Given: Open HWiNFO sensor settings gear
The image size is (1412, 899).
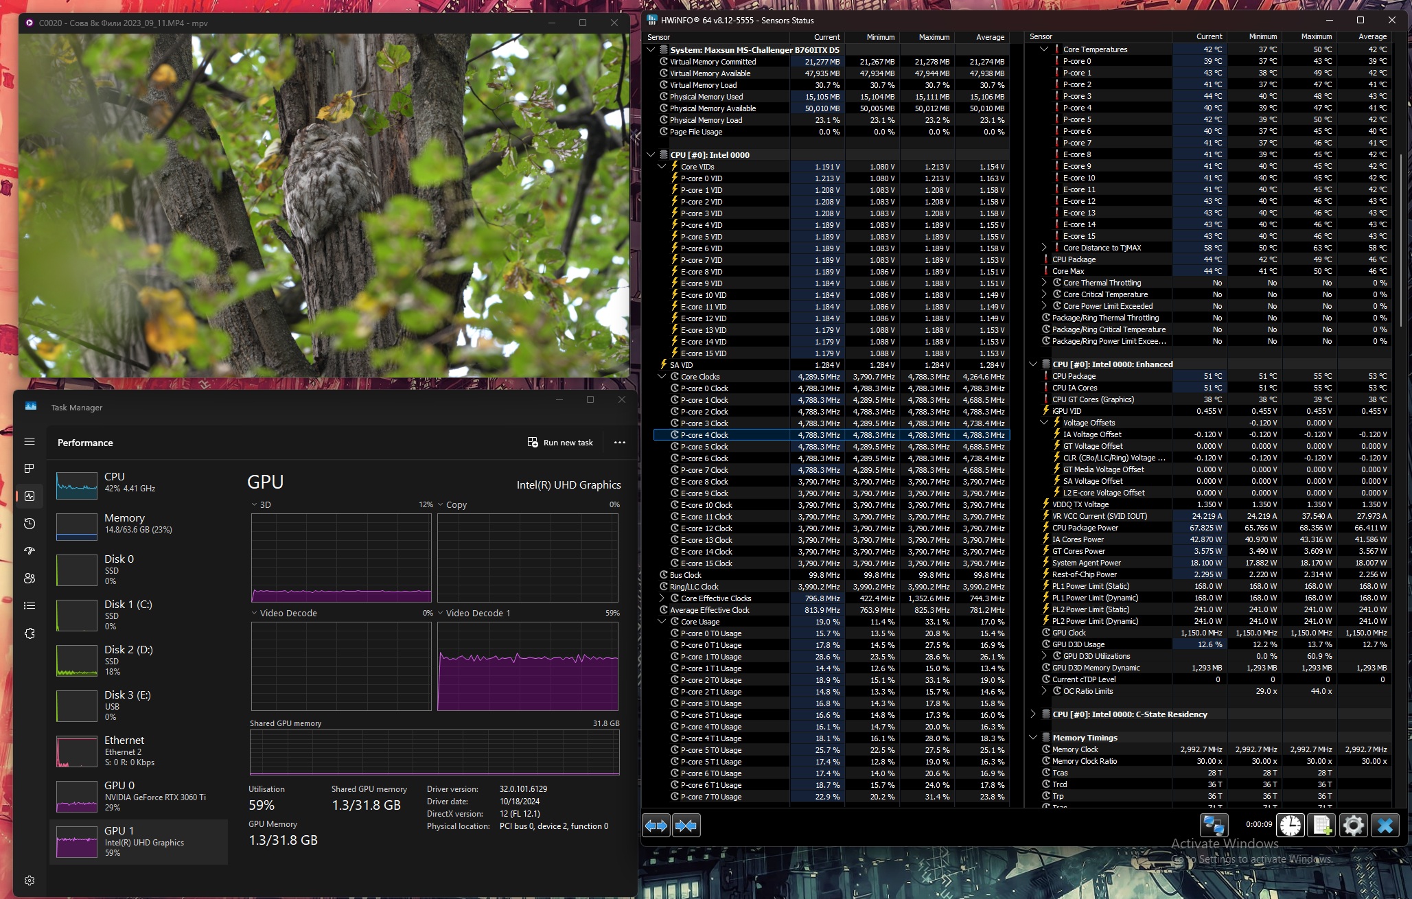Looking at the screenshot, I should pos(1353,825).
